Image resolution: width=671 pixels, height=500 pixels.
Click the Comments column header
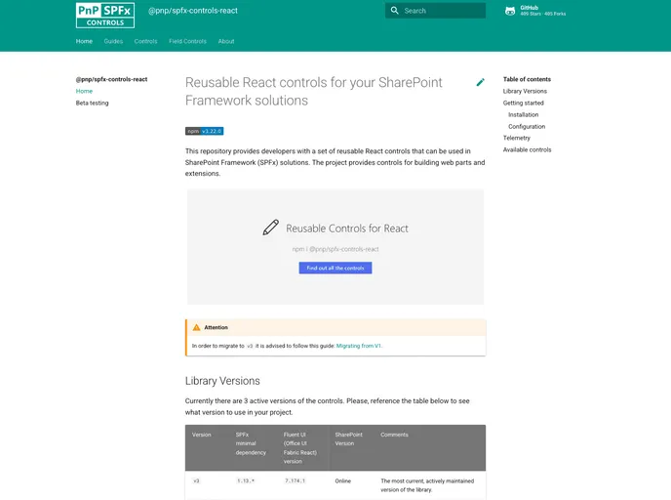click(395, 435)
